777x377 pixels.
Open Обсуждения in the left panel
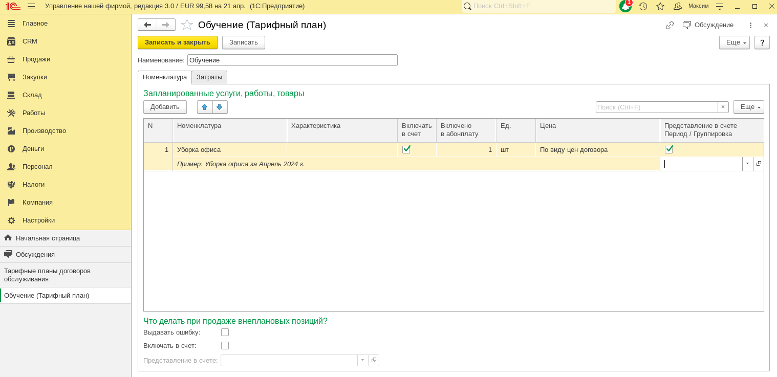click(66, 254)
